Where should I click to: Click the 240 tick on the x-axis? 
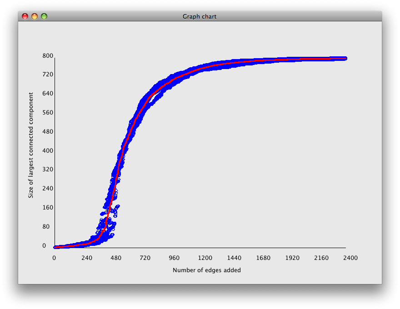(87, 258)
